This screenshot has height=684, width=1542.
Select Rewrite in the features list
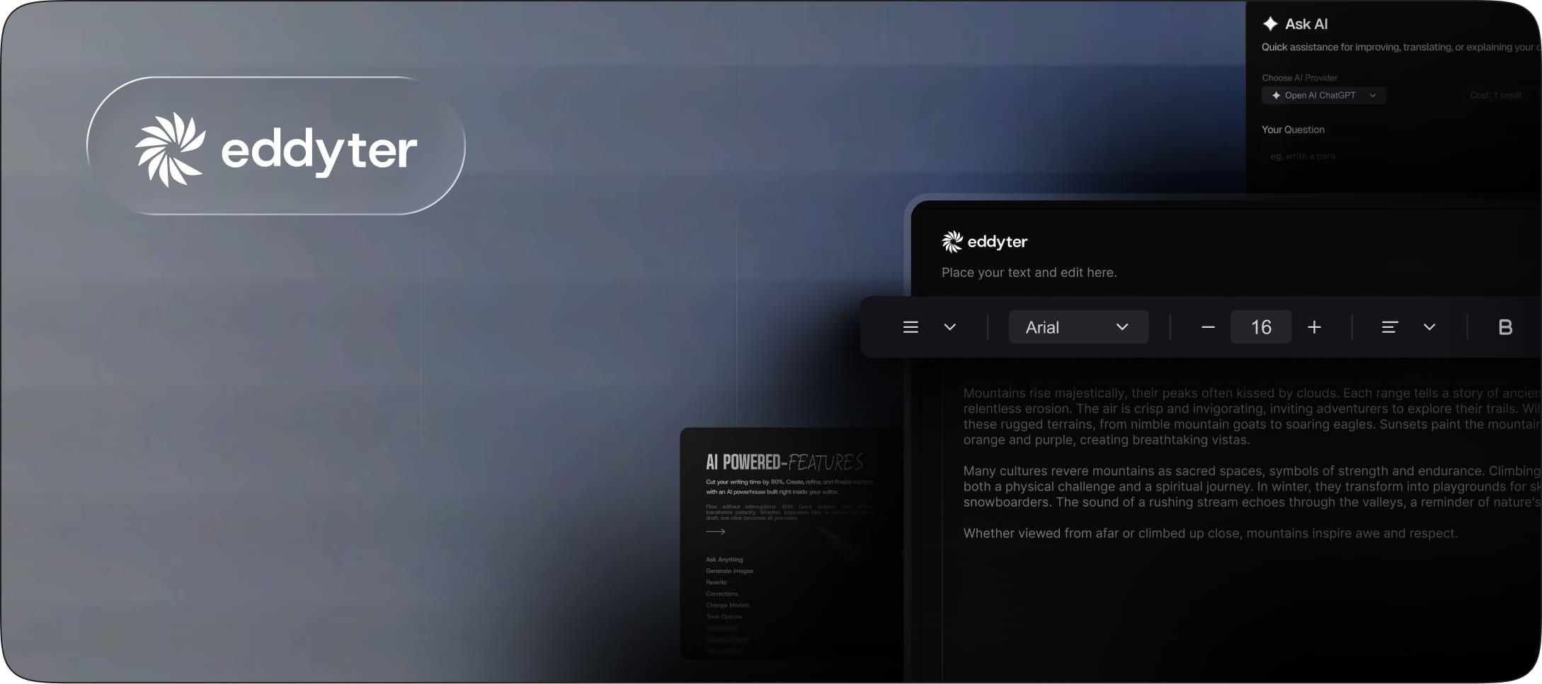point(716,582)
